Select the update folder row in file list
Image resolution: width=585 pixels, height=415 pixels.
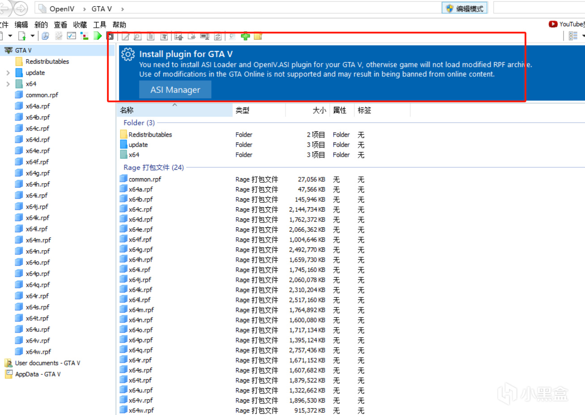point(138,145)
